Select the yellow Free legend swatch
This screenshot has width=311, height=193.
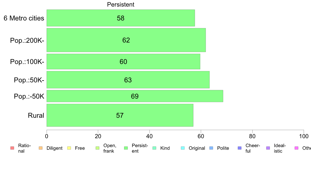[x=69, y=148]
